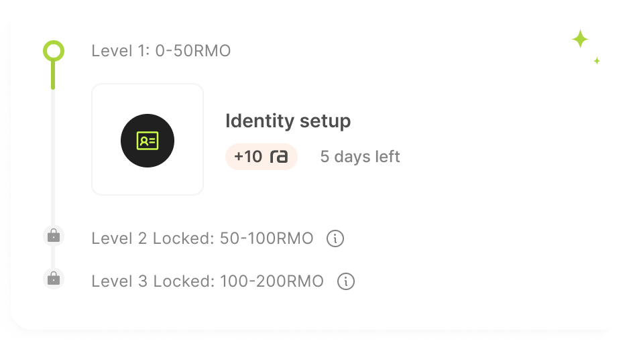Viewport: 633px width, 343px height.
Task: Click the info icon beside Level 3 Locked
Action: [346, 281]
